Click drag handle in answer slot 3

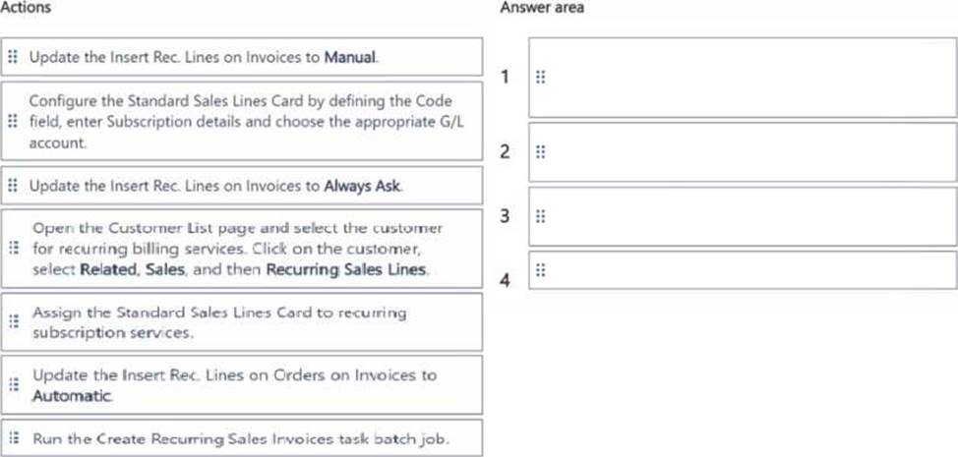540,216
